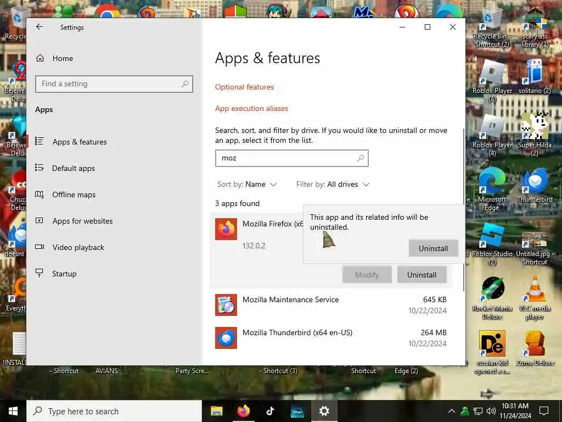
Task: Click the Mozilla Thunderbird icon in list
Action: [226, 338]
